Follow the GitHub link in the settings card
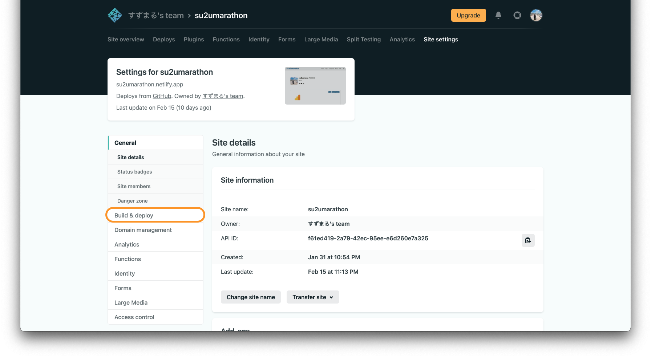 [162, 96]
